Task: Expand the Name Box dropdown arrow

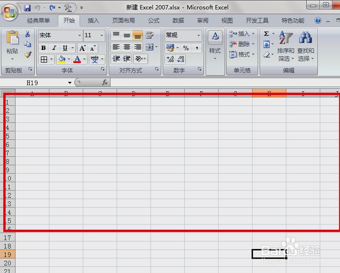Action: click(x=70, y=82)
